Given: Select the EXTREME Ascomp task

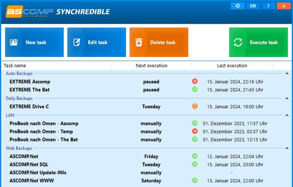Looking at the screenshot, I should (x=30, y=82).
